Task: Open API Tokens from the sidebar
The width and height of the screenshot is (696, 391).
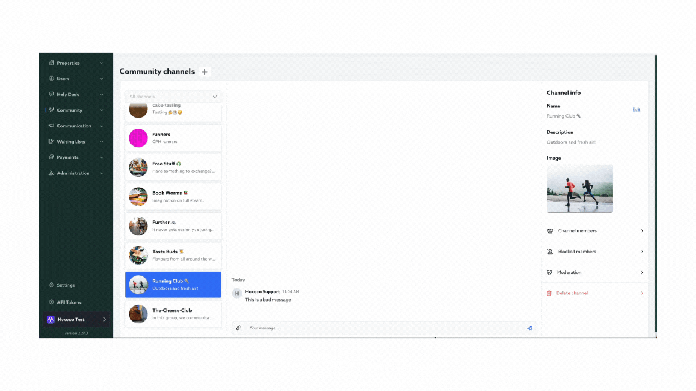Action: (x=69, y=302)
